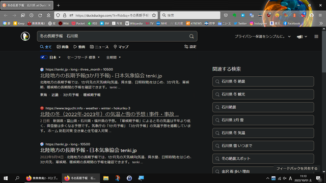This screenshot has width=326, height=183.
Task: Open the セーフサーチ 標準 dropdown
Action: pyautogui.click(x=84, y=57)
